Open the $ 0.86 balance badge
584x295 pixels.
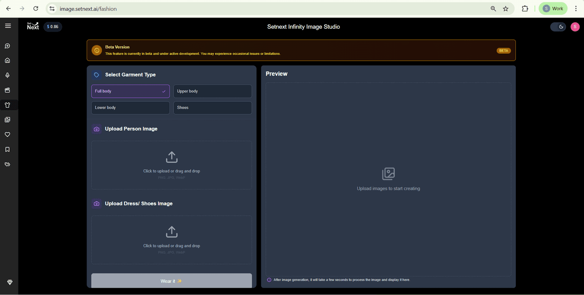tap(53, 27)
